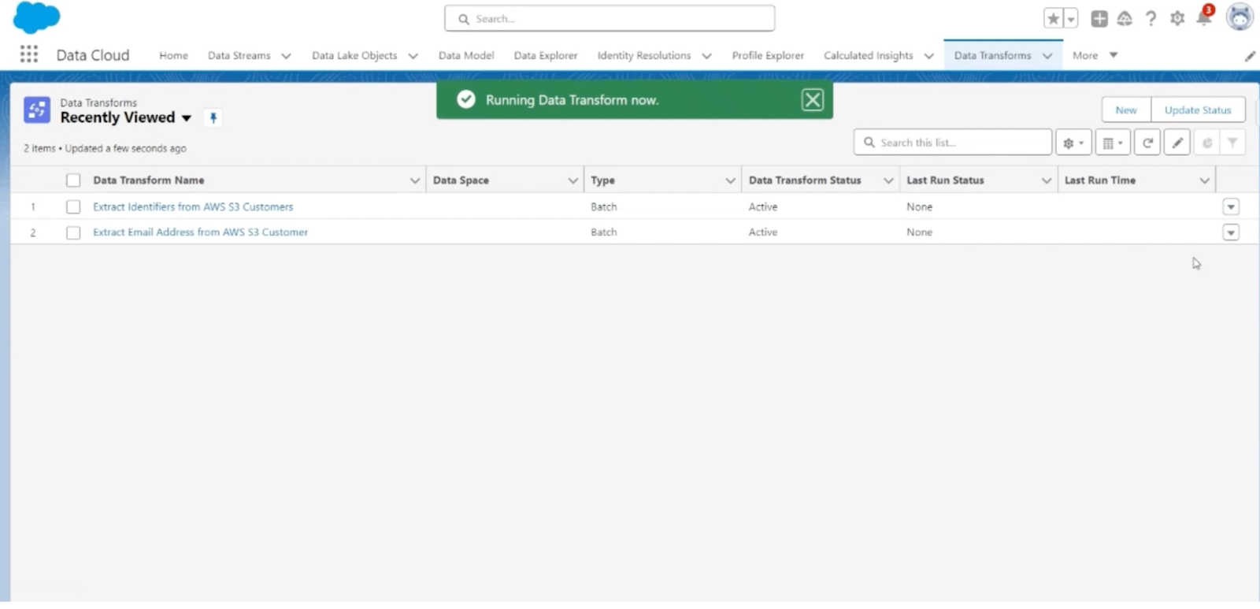
Task: Open actions for Extract Identifiers row
Action: pyautogui.click(x=1231, y=206)
